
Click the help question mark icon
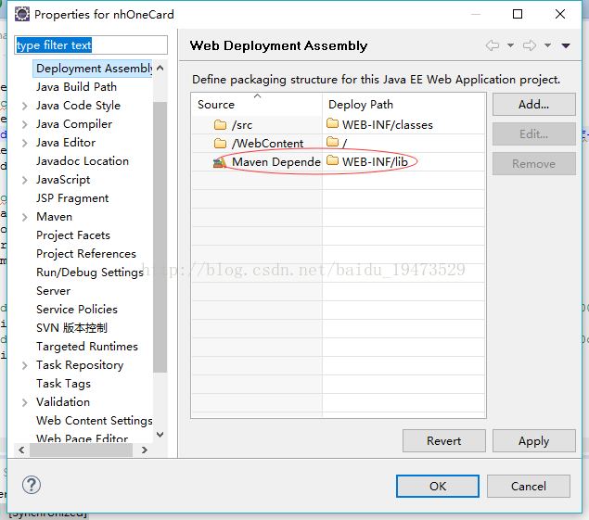[x=32, y=485]
